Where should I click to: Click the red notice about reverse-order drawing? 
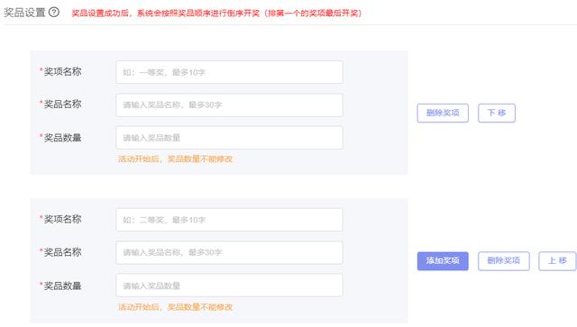(217, 14)
